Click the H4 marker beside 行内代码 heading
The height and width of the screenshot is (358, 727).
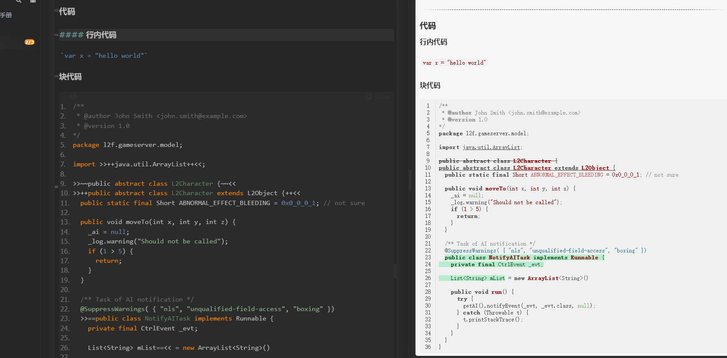coord(56,35)
